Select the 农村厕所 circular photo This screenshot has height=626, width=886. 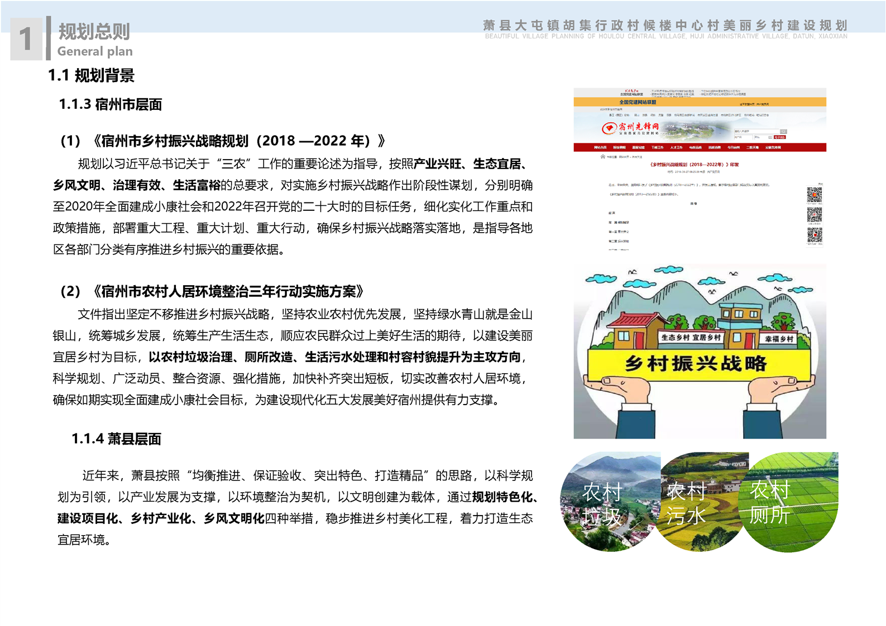click(x=790, y=502)
